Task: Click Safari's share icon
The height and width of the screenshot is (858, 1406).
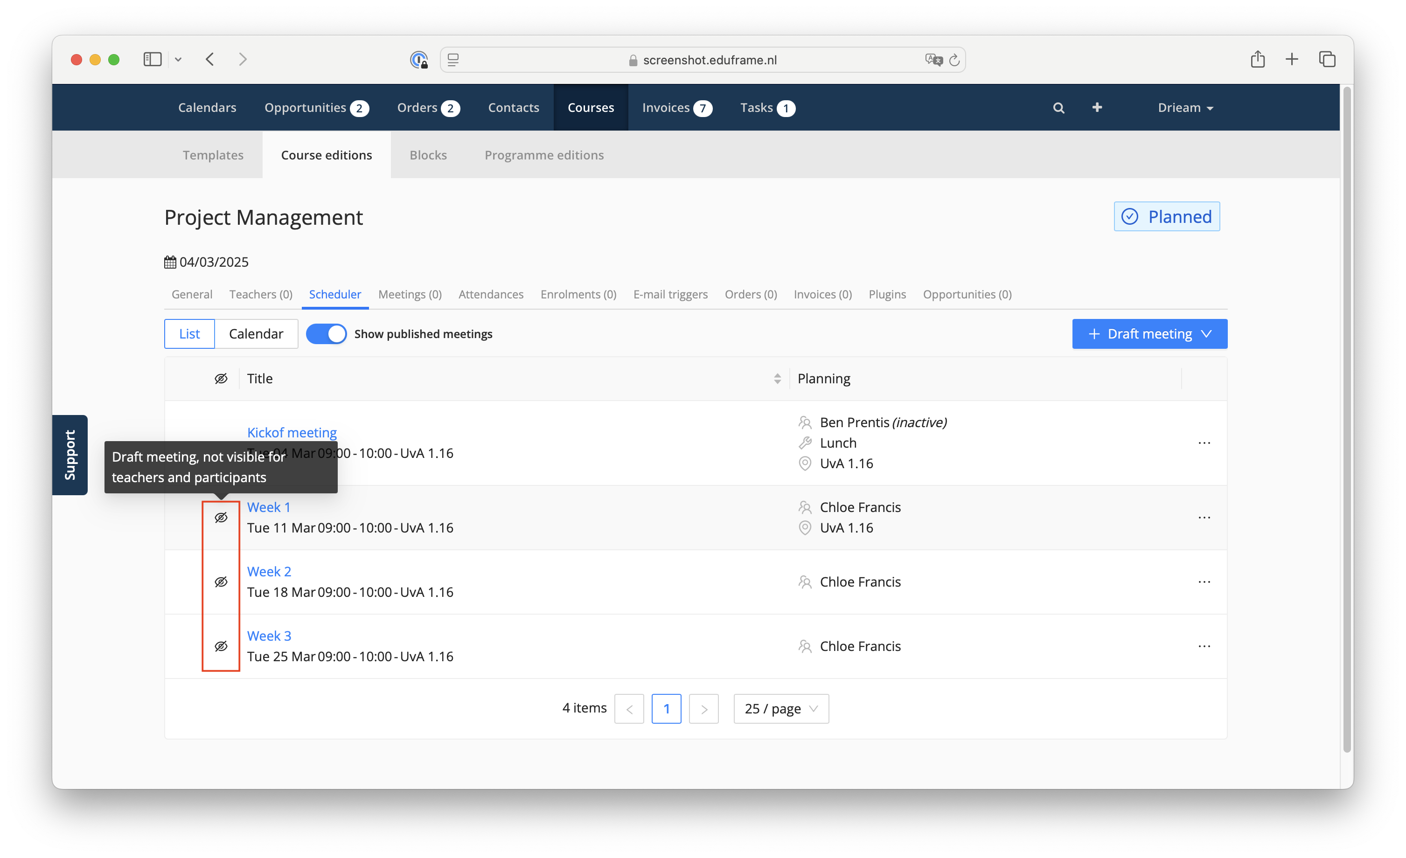Action: [1258, 59]
